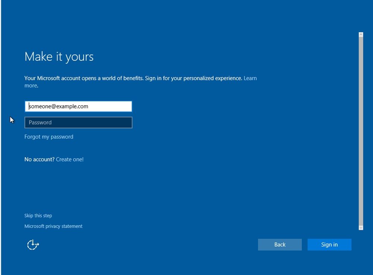Image resolution: width=373 pixels, height=275 pixels.
Task: Open the Ease of Access icon
Action: coord(33,244)
